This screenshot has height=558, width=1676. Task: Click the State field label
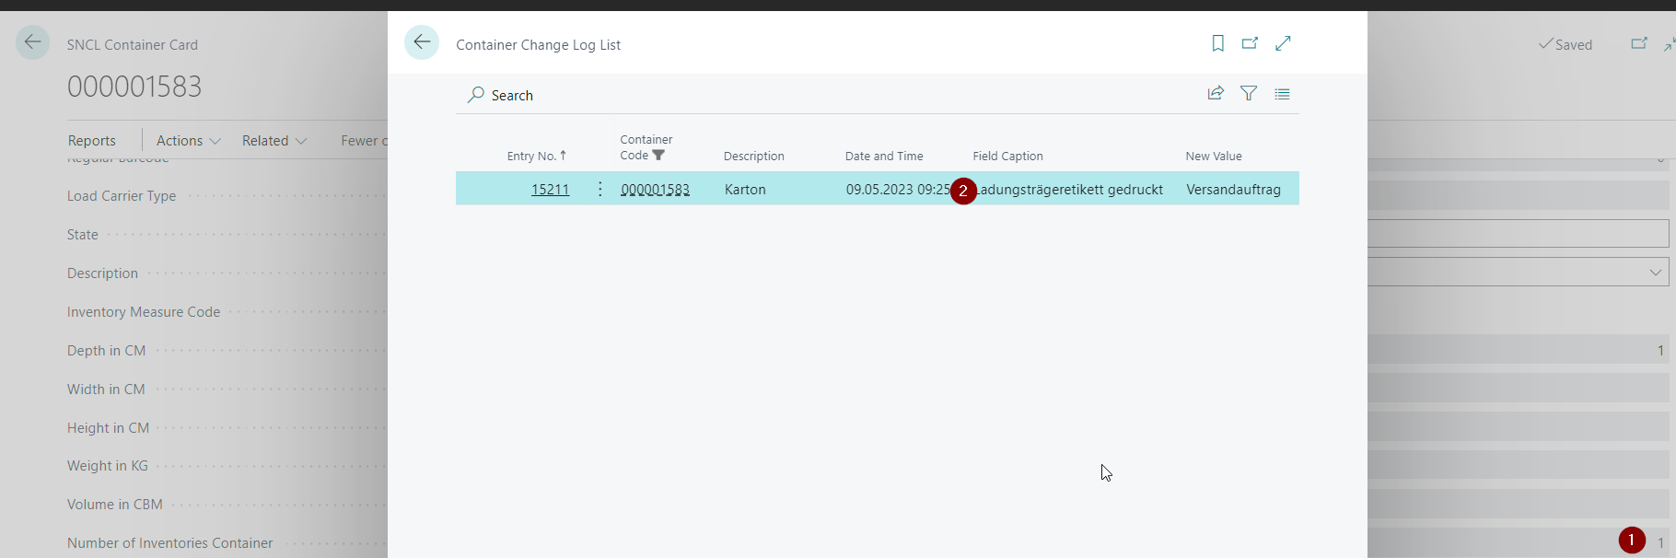[x=82, y=234]
